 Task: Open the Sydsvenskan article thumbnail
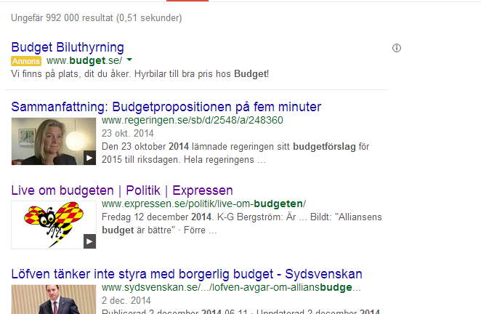pyautogui.click(x=54, y=299)
